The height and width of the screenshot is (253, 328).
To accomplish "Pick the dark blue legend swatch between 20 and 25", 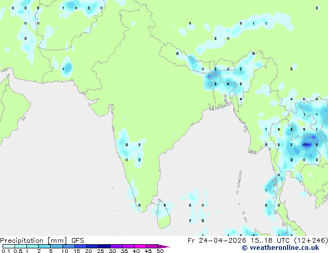I will point(92,246).
